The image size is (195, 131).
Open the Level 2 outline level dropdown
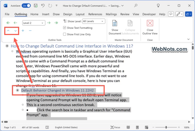34,23
